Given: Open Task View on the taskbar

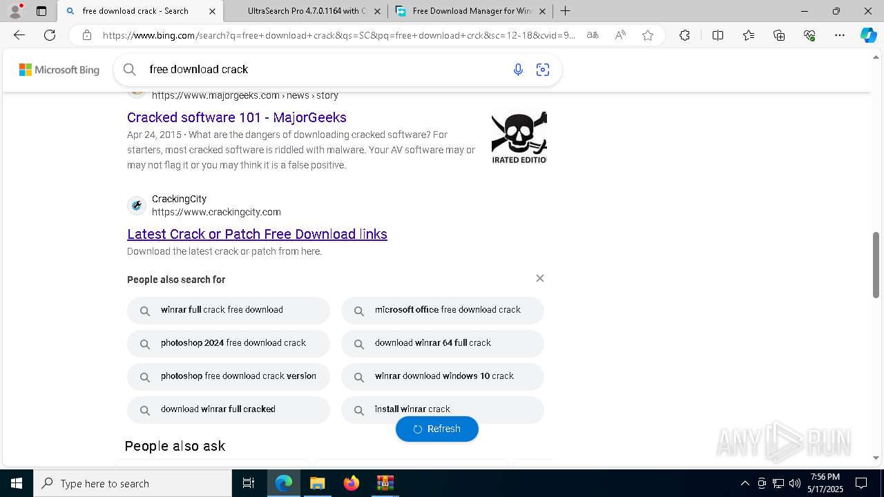Looking at the screenshot, I should [x=249, y=483].
